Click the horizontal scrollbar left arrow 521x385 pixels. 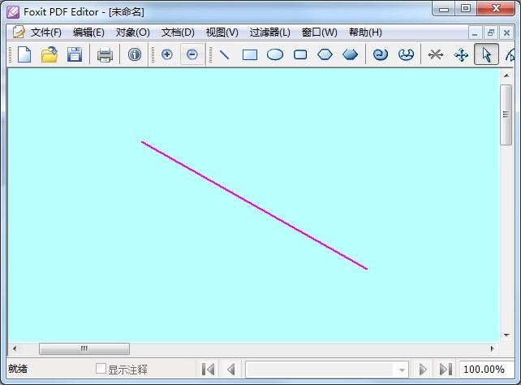[15, 348]
